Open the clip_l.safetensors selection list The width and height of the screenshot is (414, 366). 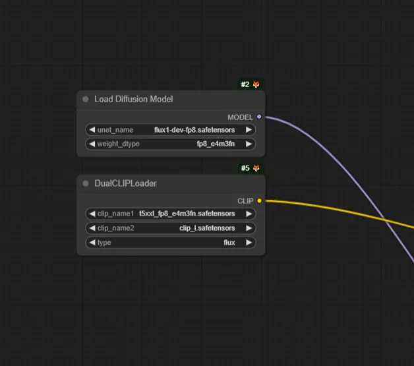(x=206, y=228)
